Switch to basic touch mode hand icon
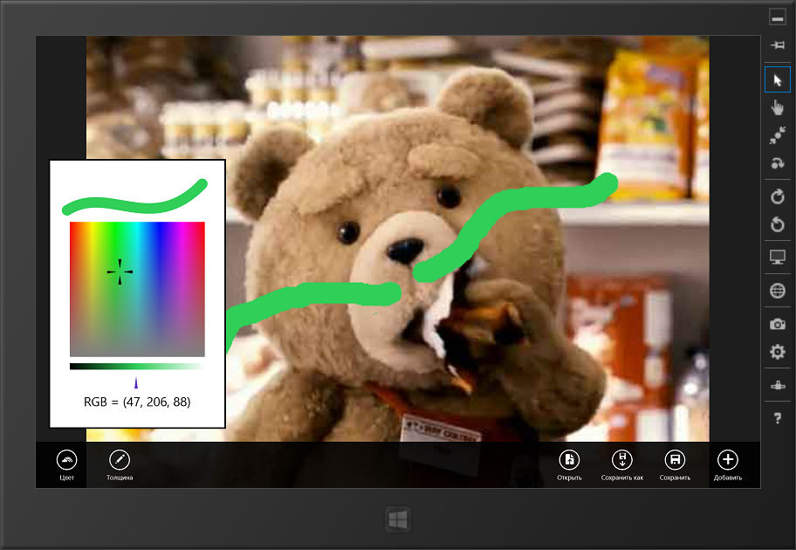796x550 pixels. coord(777,107)
